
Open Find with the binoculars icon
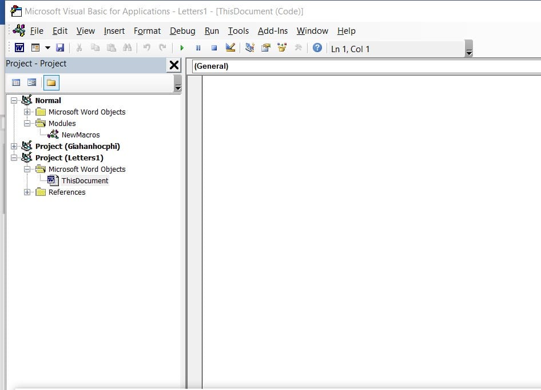[x=127, y=48]
